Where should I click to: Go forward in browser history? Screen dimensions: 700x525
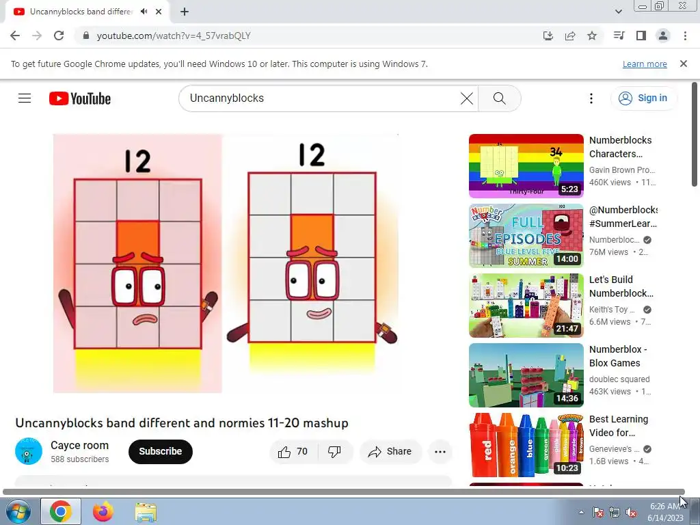[37, 36]
